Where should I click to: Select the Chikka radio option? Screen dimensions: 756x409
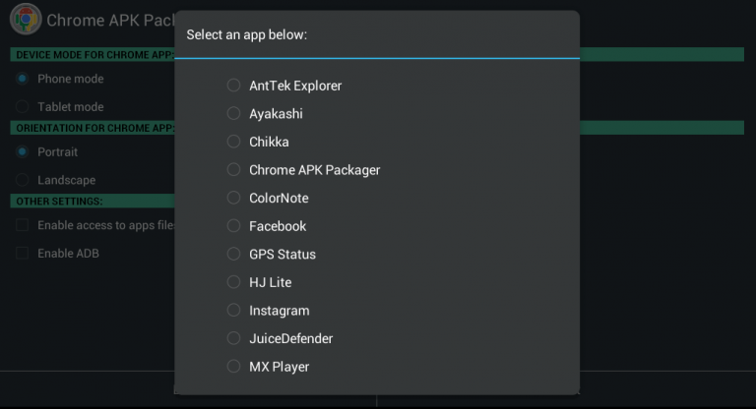click(233, 142)
